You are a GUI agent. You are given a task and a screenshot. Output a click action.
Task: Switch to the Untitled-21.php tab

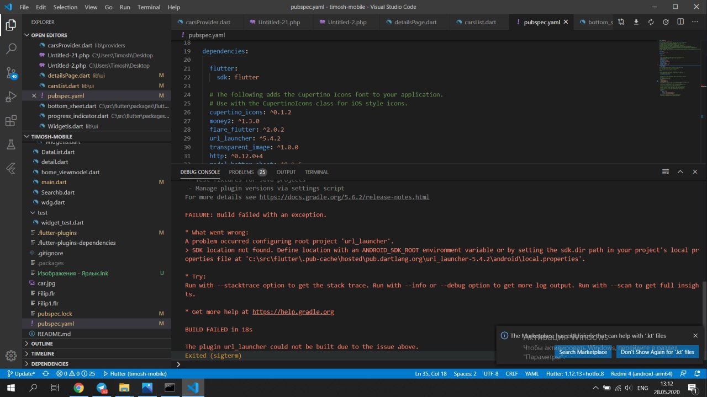(x=279, y=22)
